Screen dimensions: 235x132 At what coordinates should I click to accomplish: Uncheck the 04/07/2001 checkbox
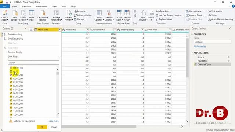click(x=11, y=86)
